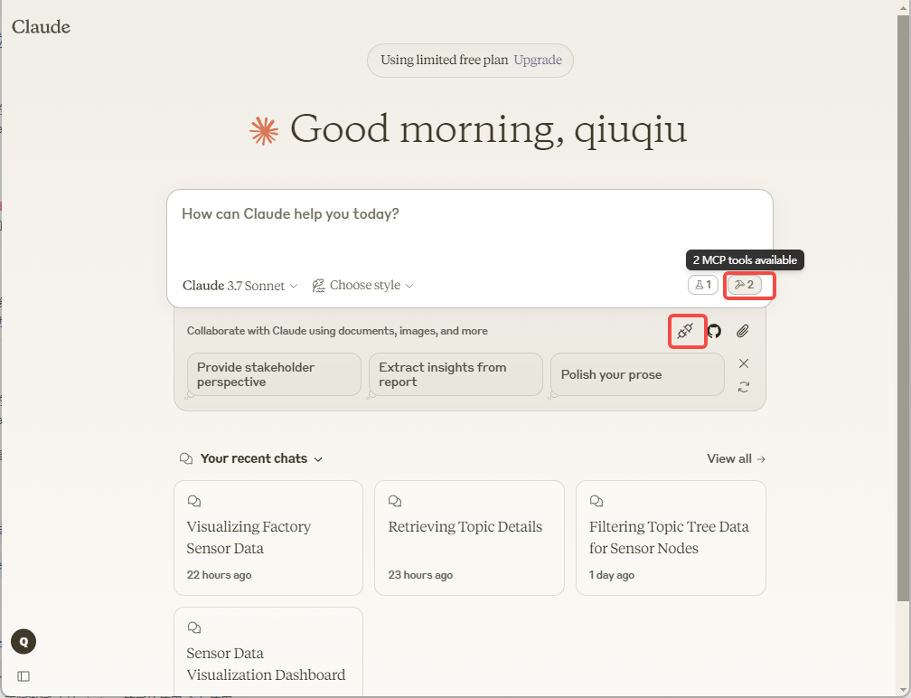Open View all recent chats
Screen dimensions: 911x698
pyautogui.click(x=736, y=458)
